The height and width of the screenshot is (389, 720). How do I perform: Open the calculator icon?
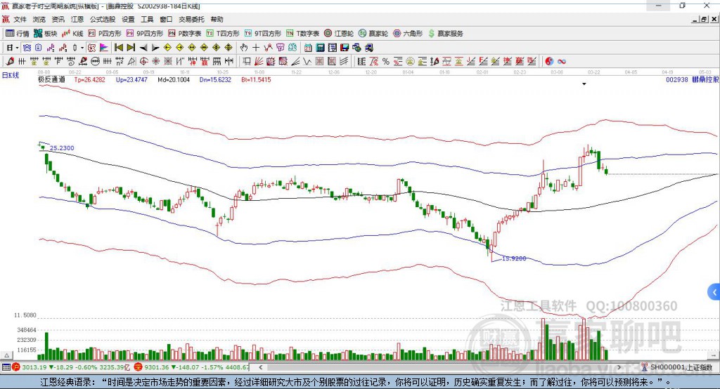tap(320, 47)
